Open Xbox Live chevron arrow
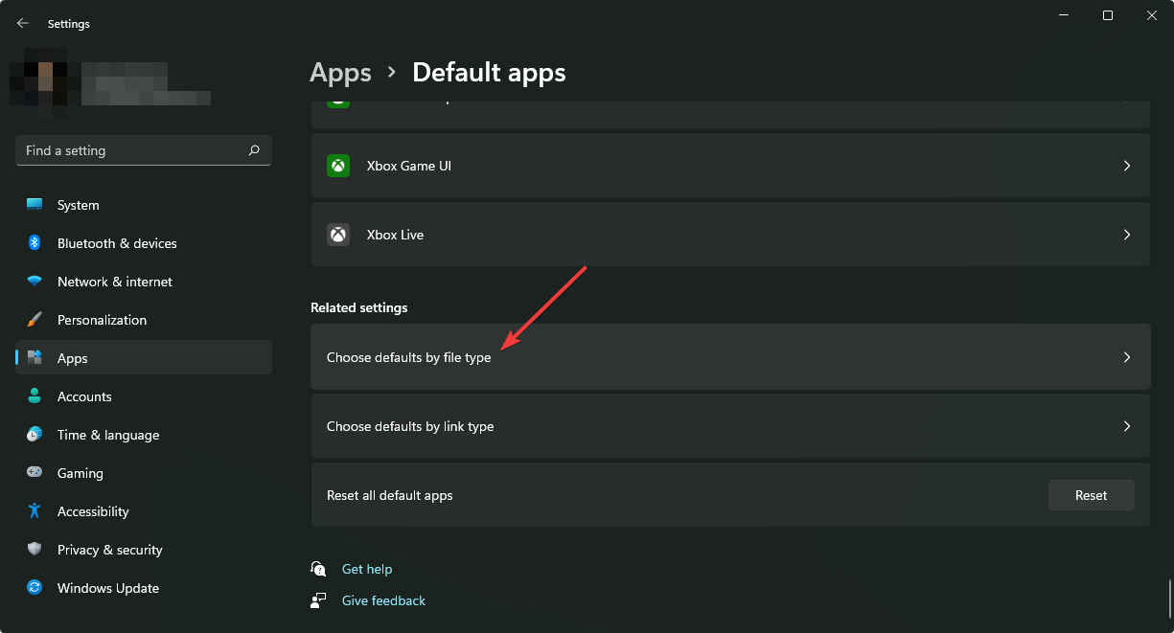This screenshot has width=1174, height=633. 1127,235
